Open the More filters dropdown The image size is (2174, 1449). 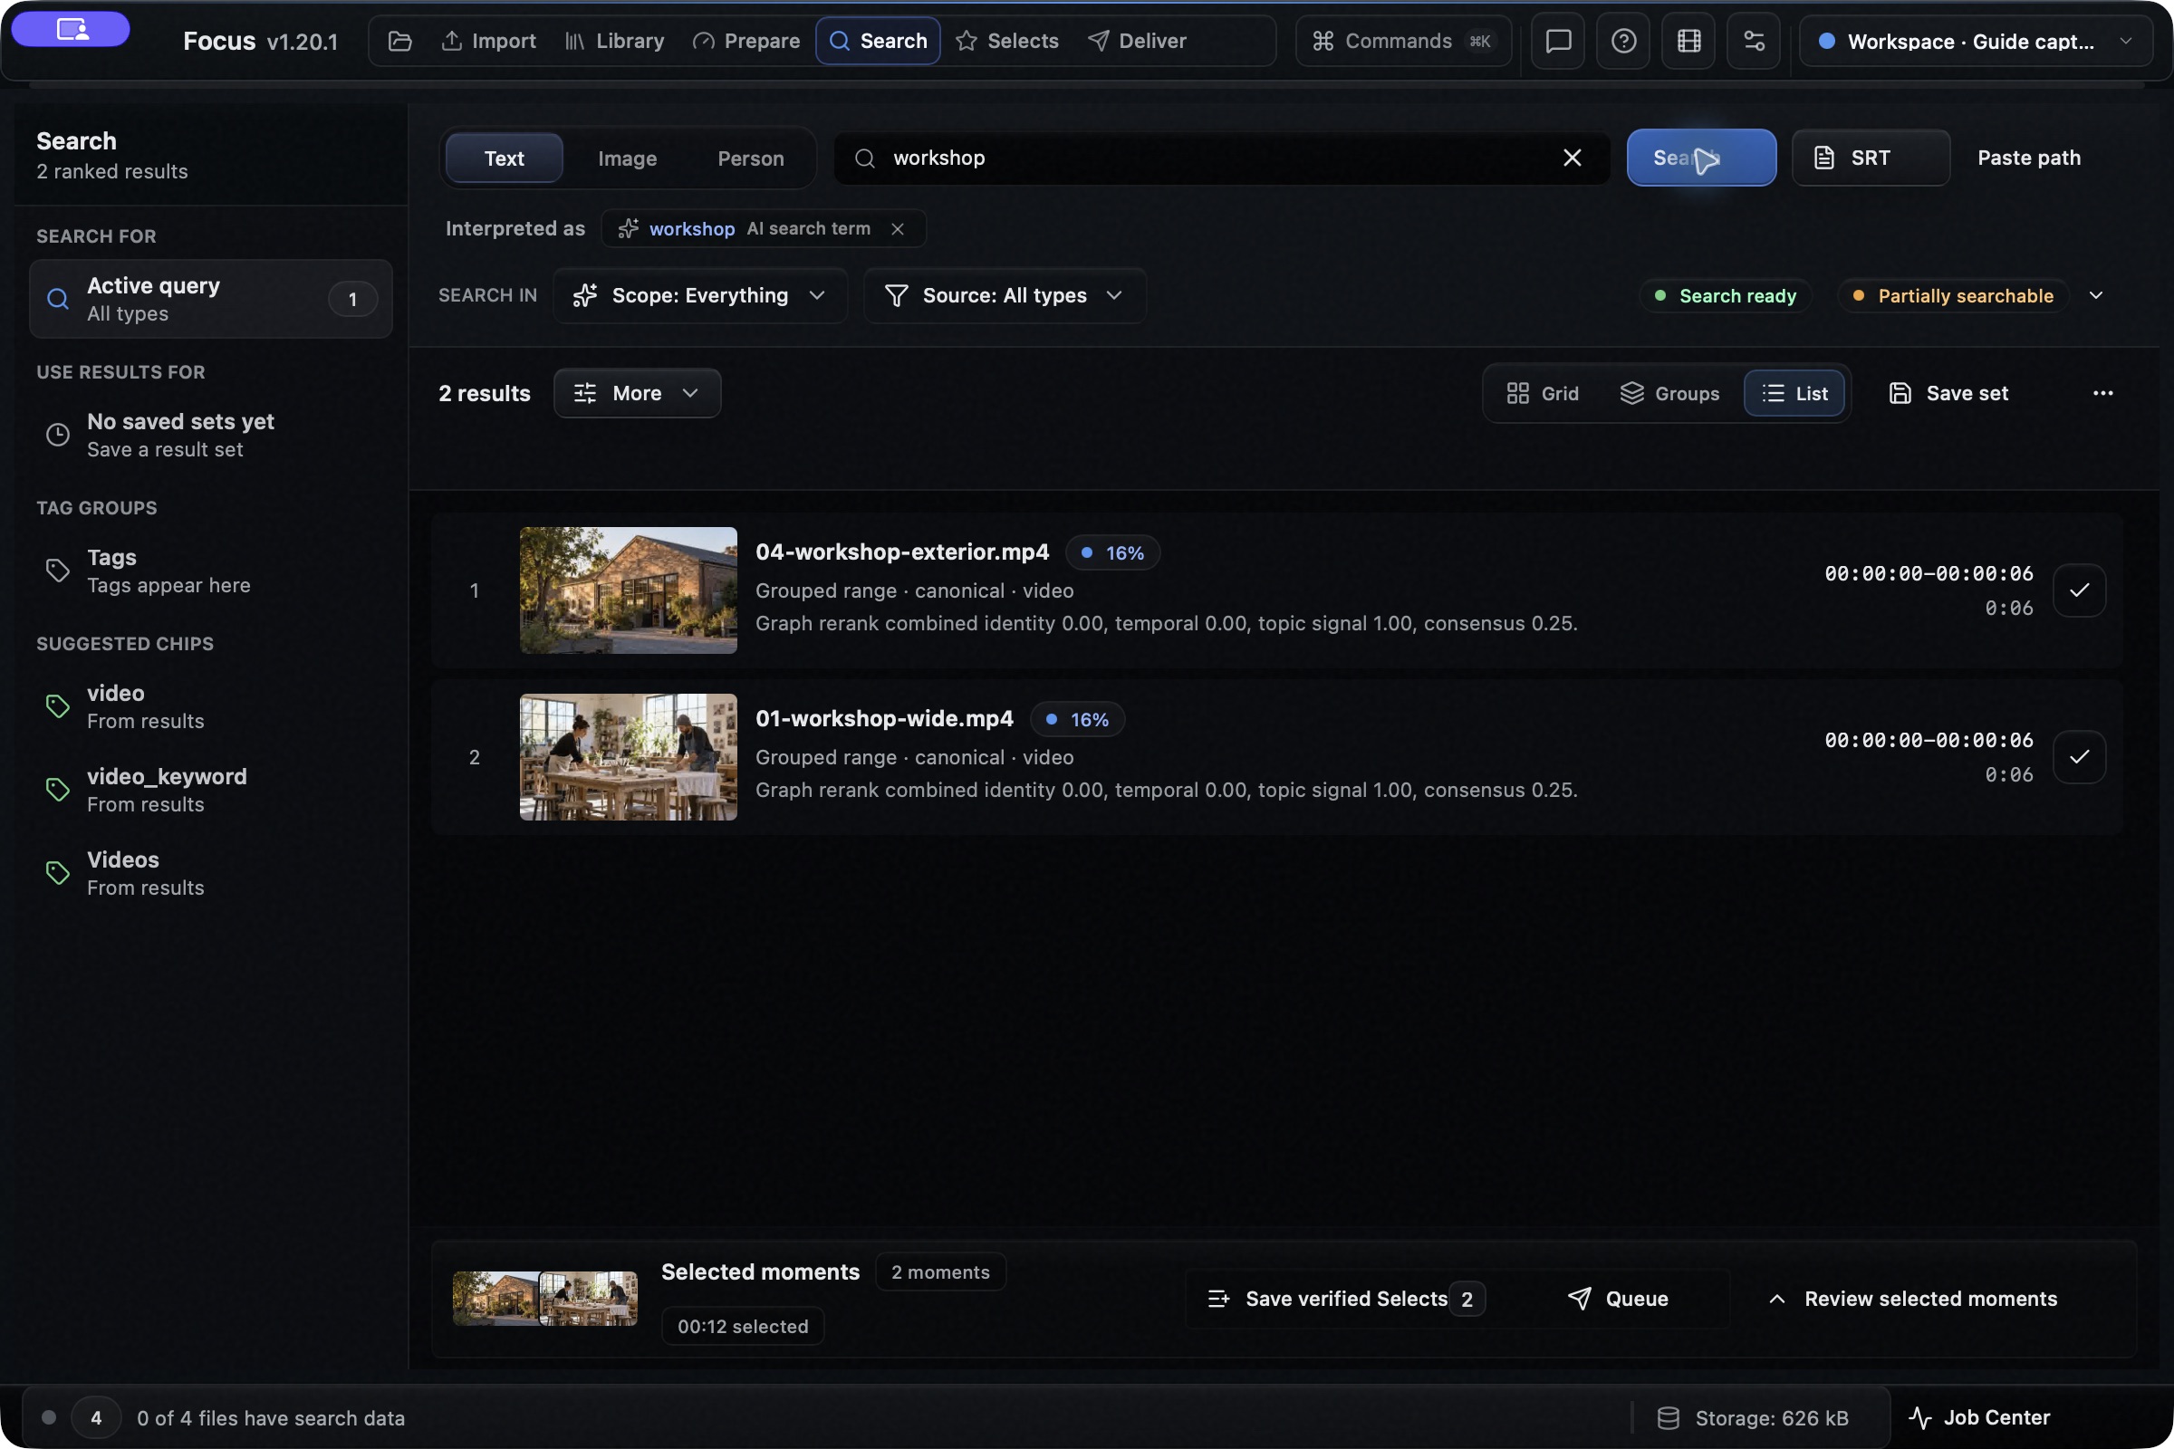click(637, 394)
